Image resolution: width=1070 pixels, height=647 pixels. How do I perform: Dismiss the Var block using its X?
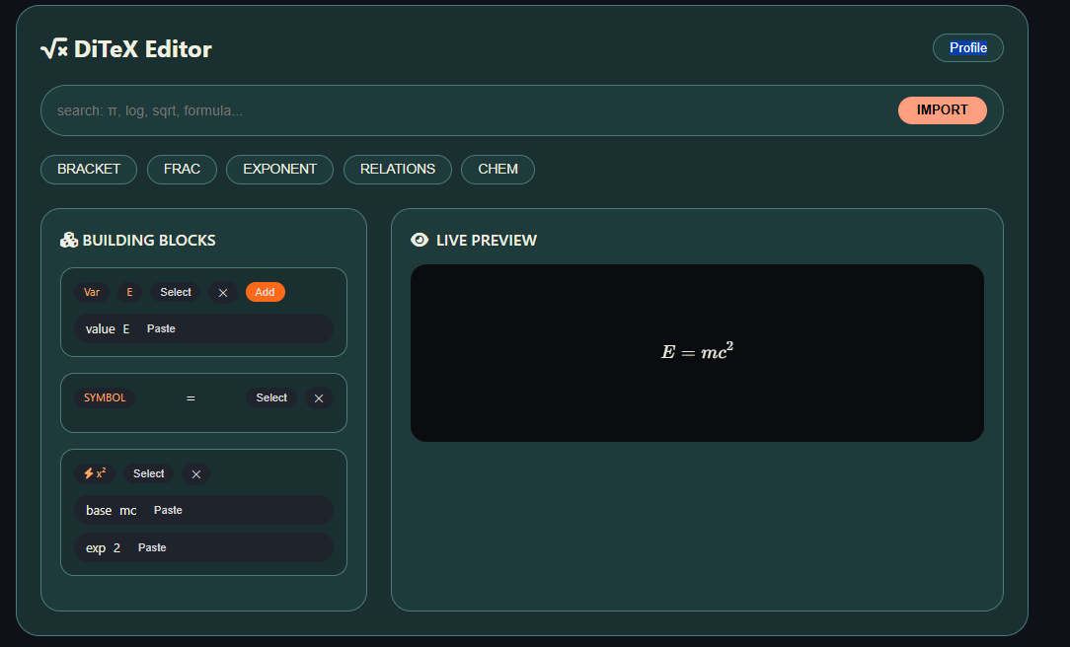point(223,292)
